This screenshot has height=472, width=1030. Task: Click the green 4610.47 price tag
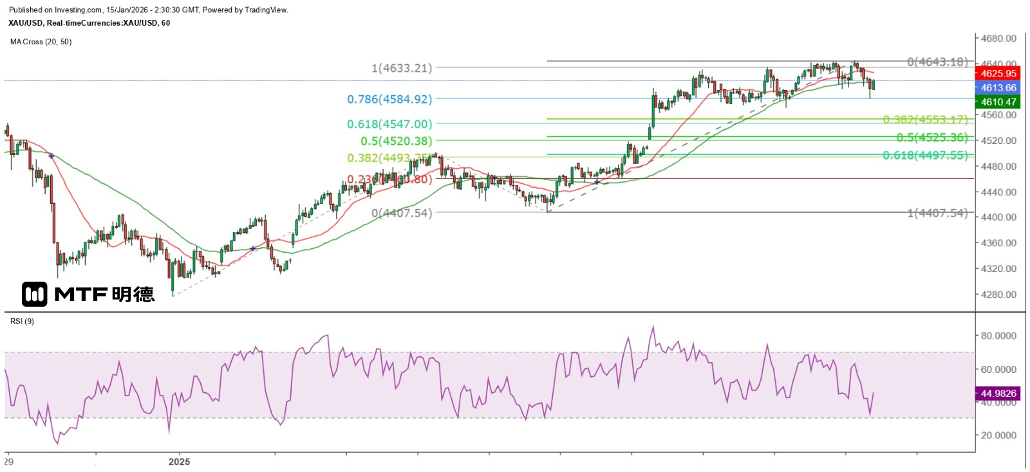998,102
